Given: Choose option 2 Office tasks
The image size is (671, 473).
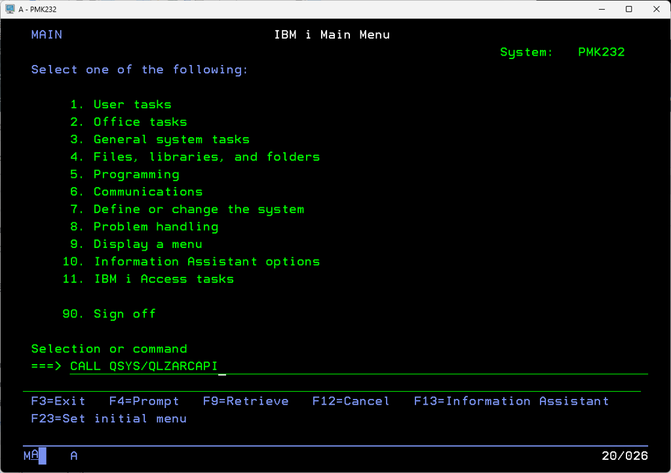Looking at the screenshot, I should point(140,122).
